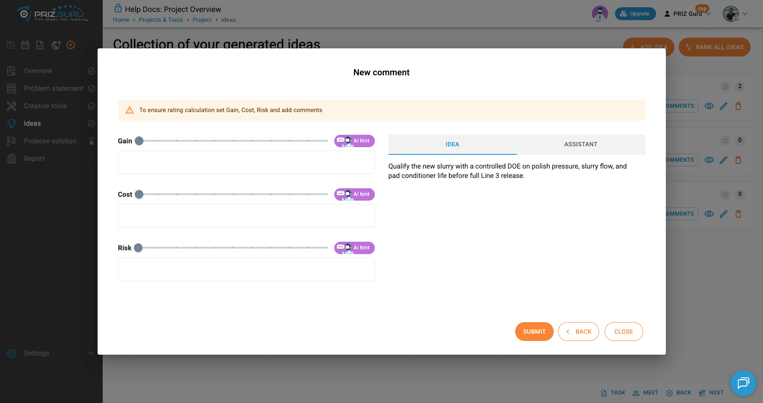Get AI hint for Gain

[x=354, y=141]
